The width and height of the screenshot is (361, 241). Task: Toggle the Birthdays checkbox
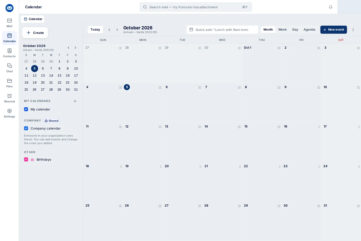tap(26, 159)
